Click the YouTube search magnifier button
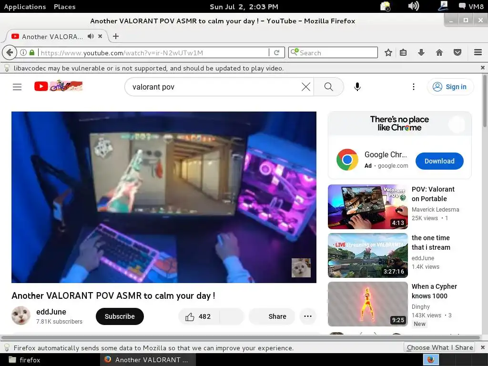Viewport: 488px width, 366px height. (x=329, y=87)
